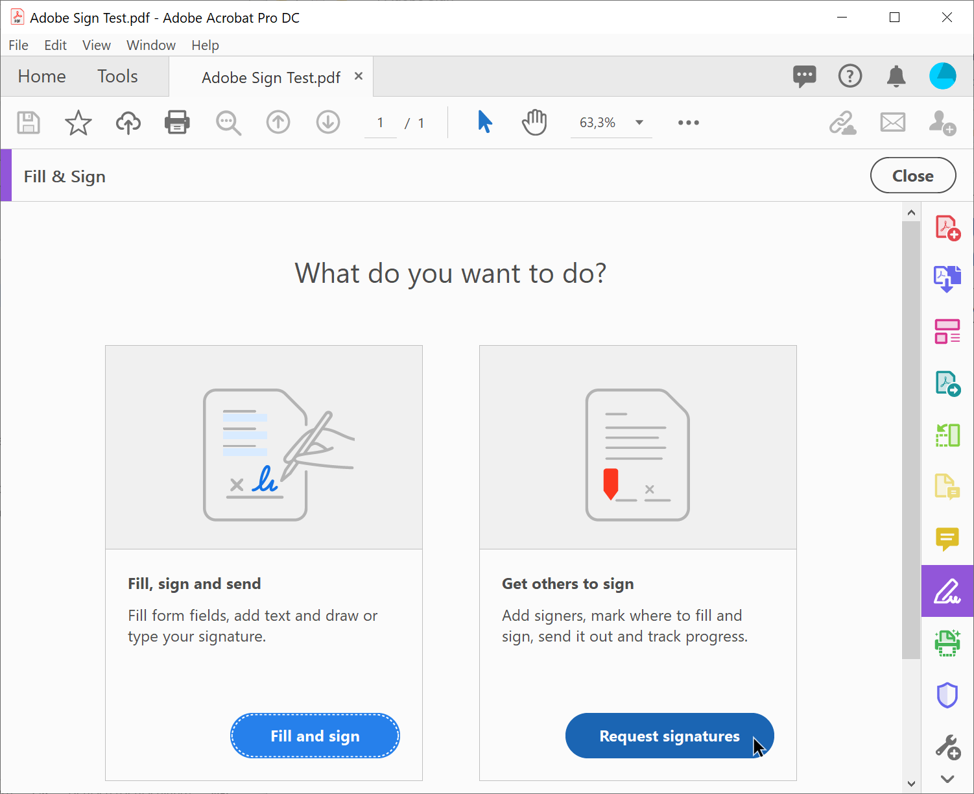
Task: Open the green page layout sidebar tool
Action: tap(947, 435)
